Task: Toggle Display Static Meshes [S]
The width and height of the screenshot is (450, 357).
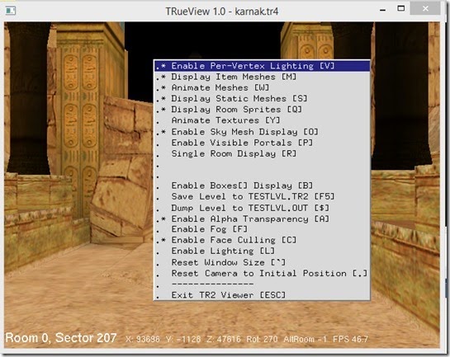Action: coord(262,99)
